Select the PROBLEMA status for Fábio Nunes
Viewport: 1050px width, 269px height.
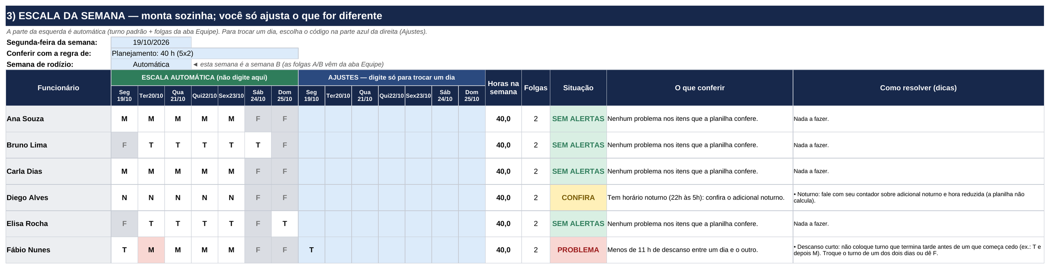point(578,250)
